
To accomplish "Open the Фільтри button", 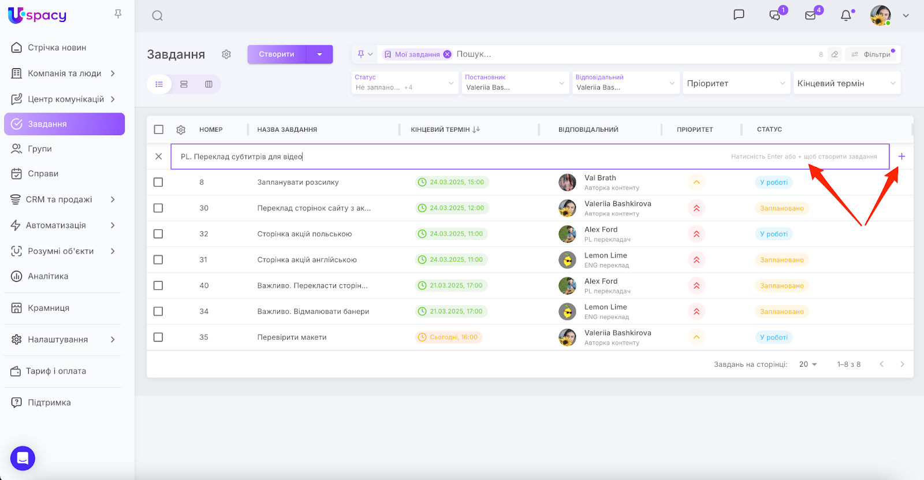I will coord(871,54).
